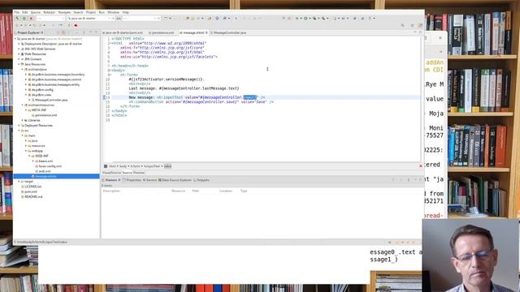Image resolution: width=520 pixels, height=292 pixels.
Task: Expand de.pdbm.business.messages.boundary package
Action: click(26, 75)
